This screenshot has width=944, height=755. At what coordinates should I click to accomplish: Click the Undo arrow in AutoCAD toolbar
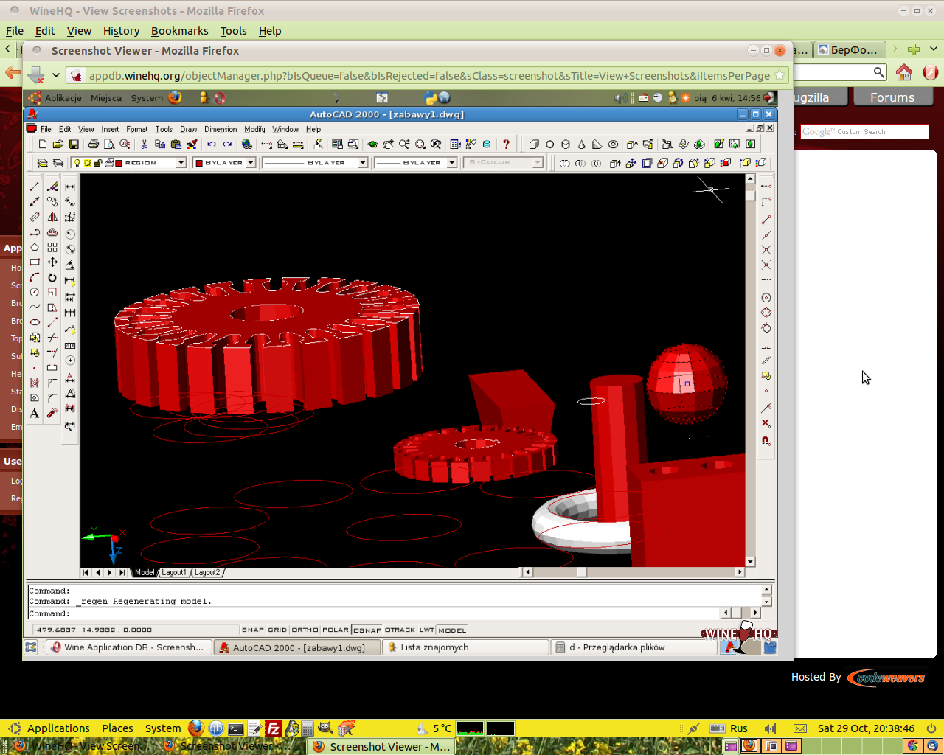pos(212,145)
